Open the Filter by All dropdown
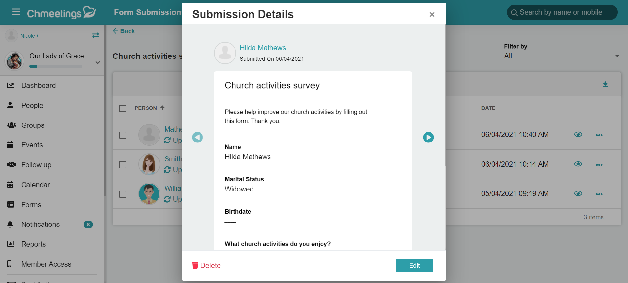This screenshot has width=628, height=283. 562,56
